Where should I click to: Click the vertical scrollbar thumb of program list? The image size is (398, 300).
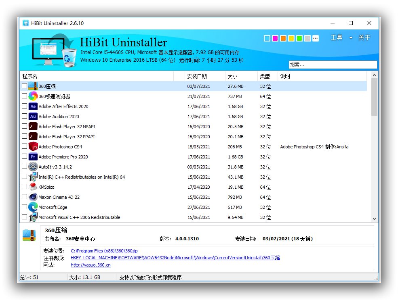click(x=374, y=97)
